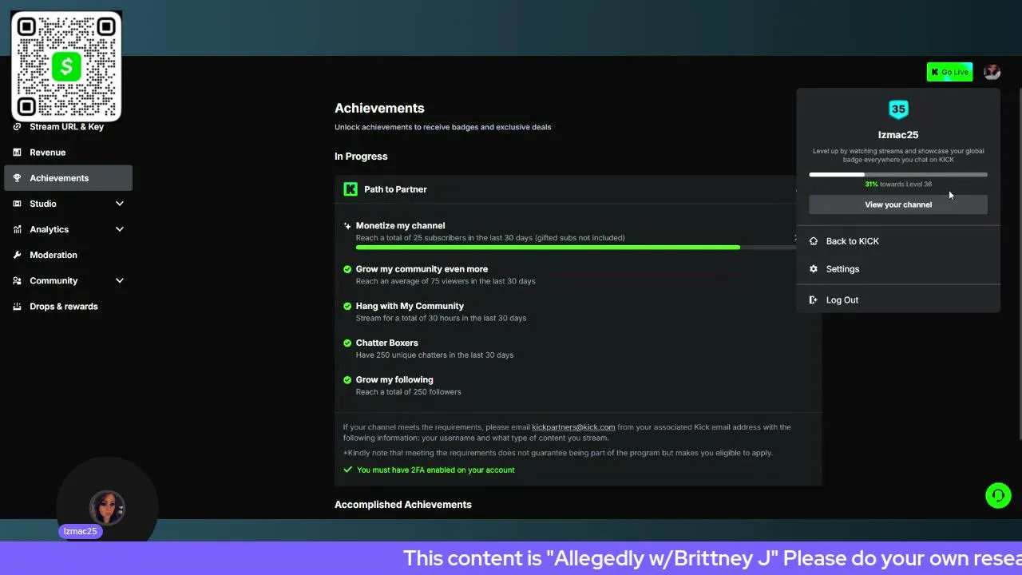Click the "Chatter Boxers" achievement title

pos(387,343)
